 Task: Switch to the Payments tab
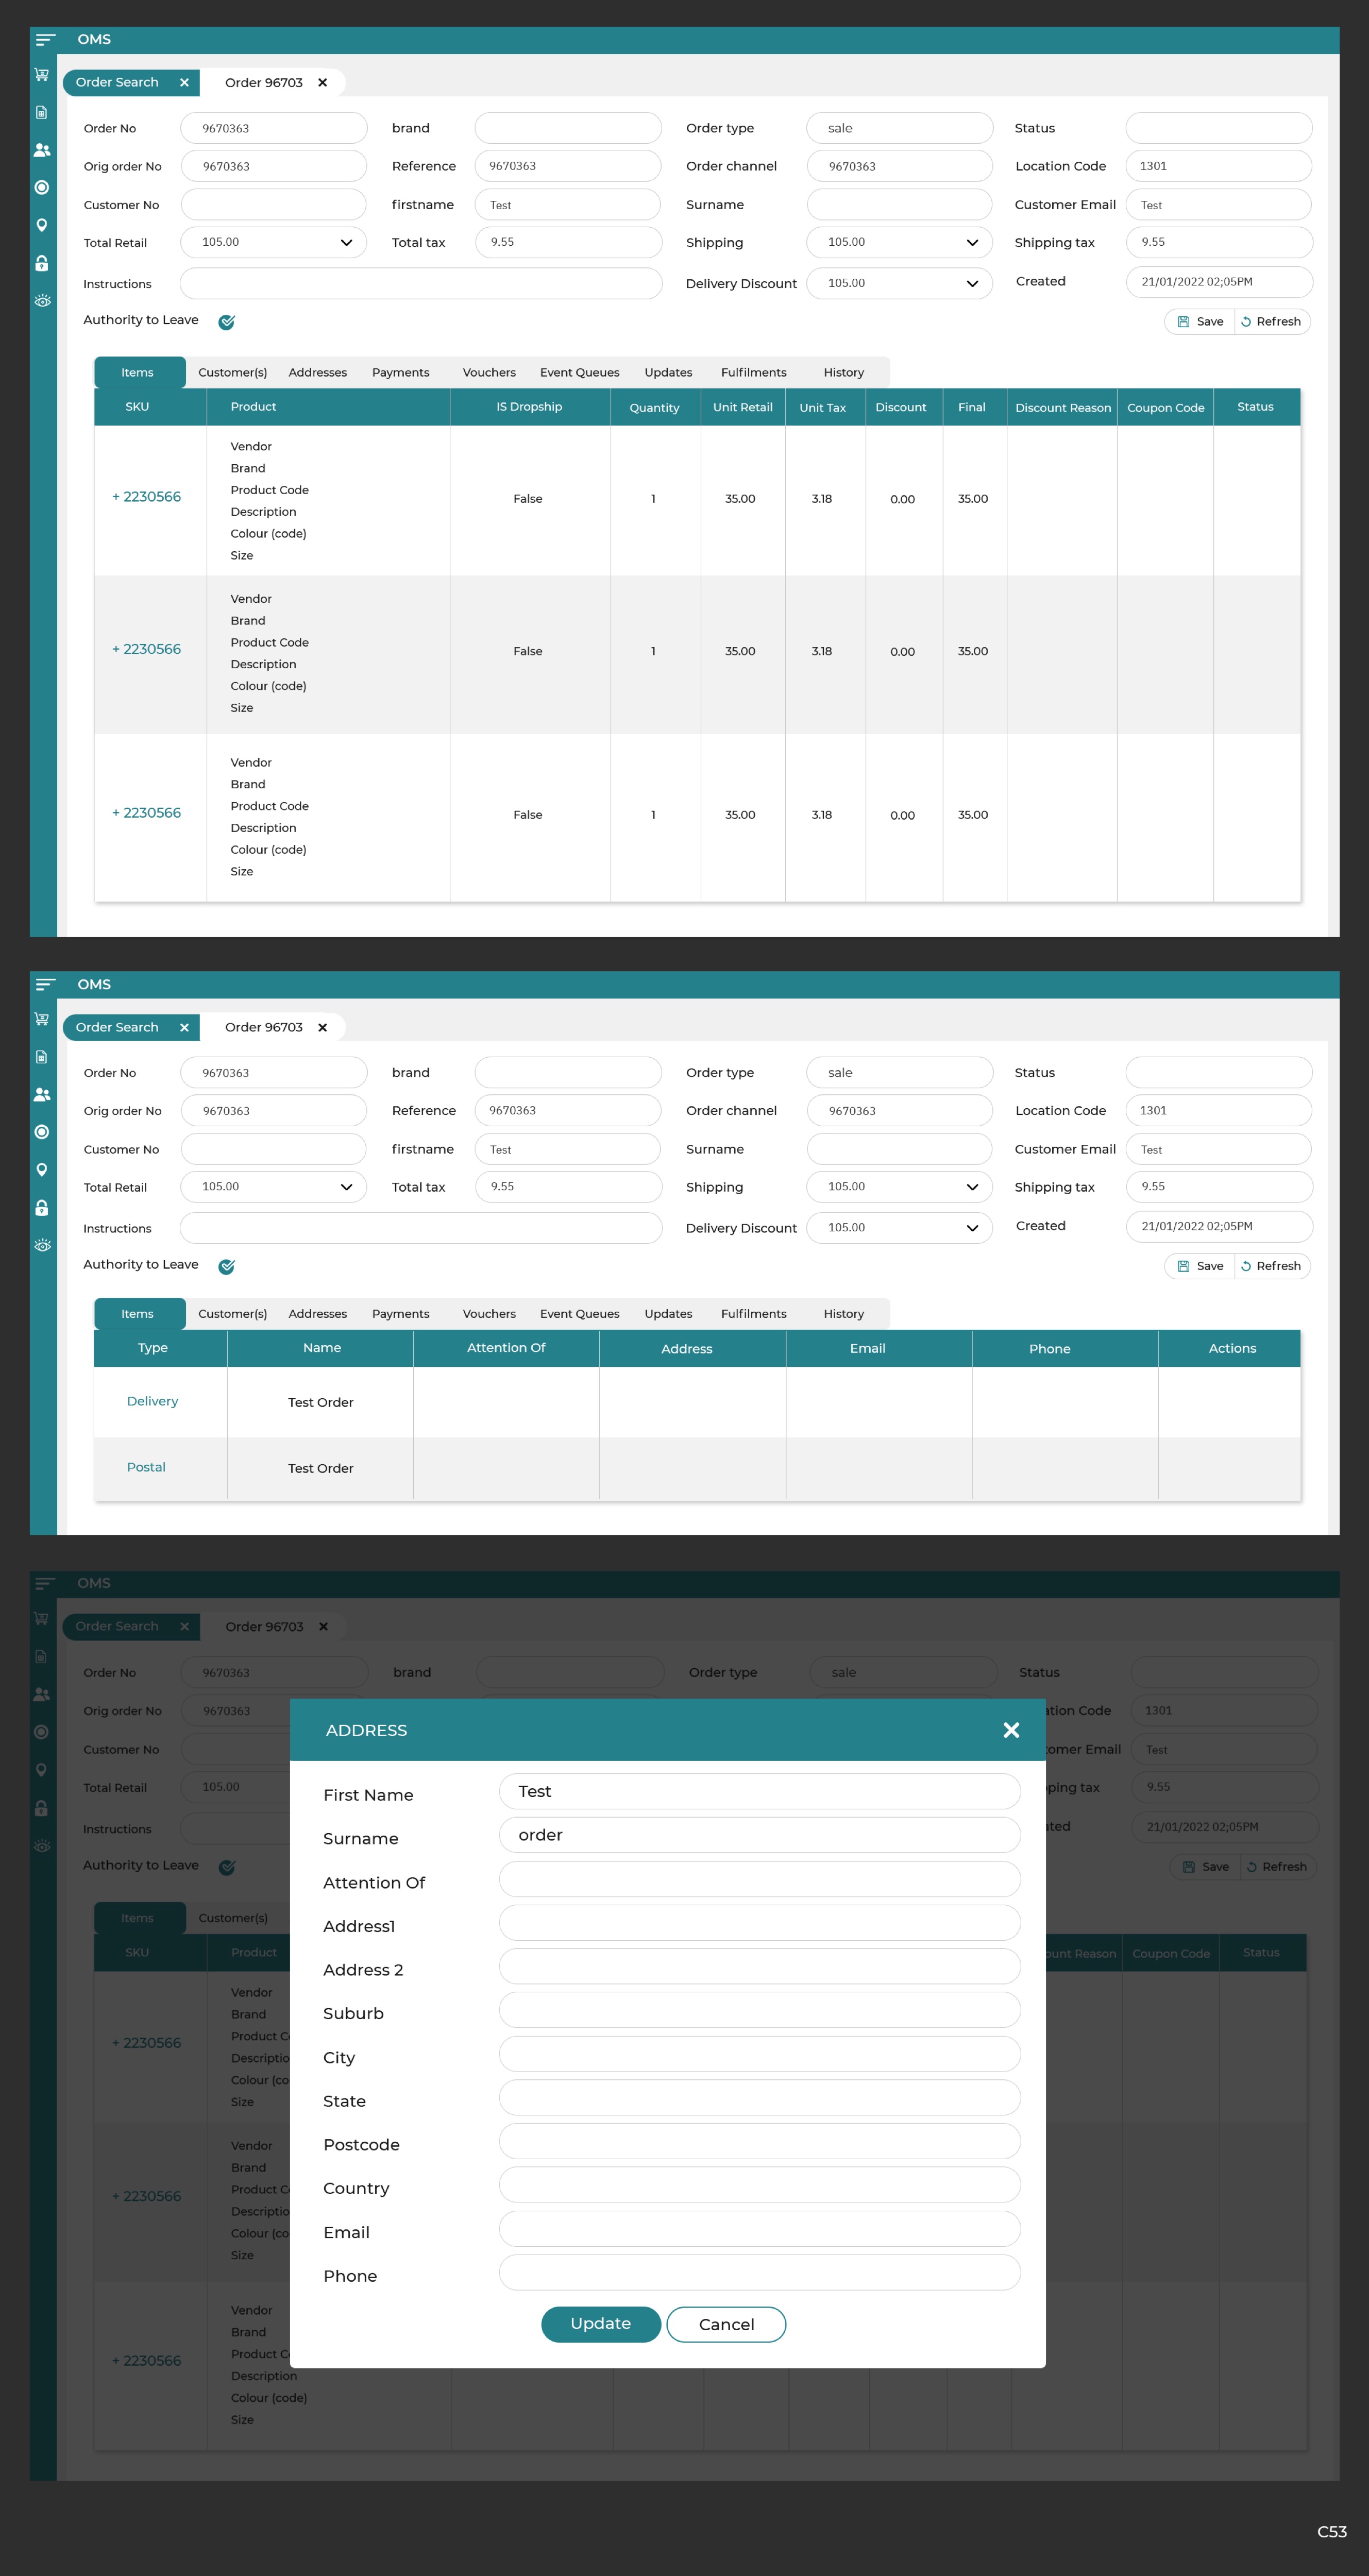(400, 372)
